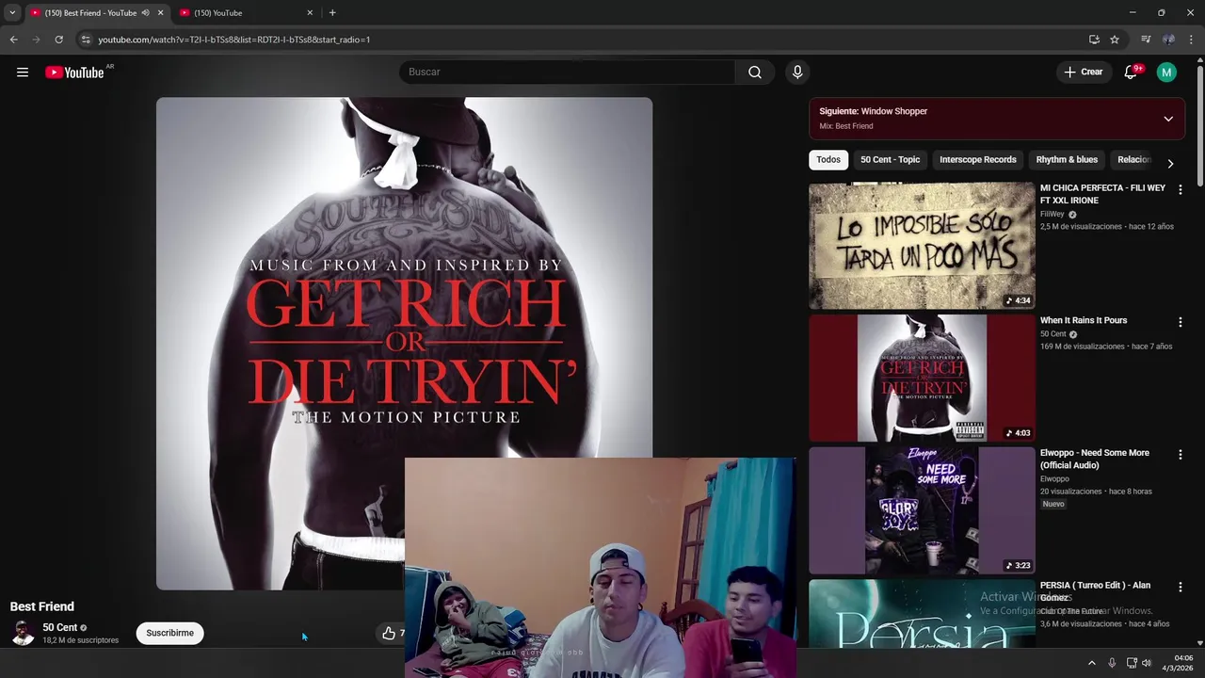Open MI CHICA PERFECTA video thumbnail
1205x678 pixels.
922,246
